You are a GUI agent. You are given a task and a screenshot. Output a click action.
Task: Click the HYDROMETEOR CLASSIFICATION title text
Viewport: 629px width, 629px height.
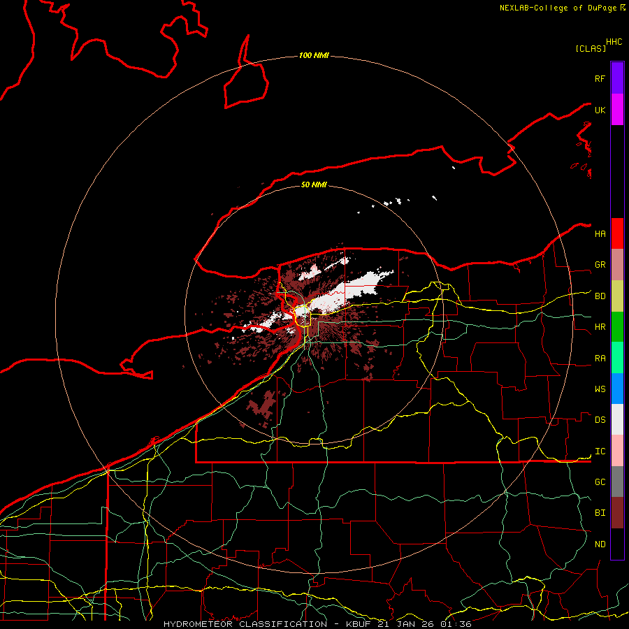tap(245, 624)
